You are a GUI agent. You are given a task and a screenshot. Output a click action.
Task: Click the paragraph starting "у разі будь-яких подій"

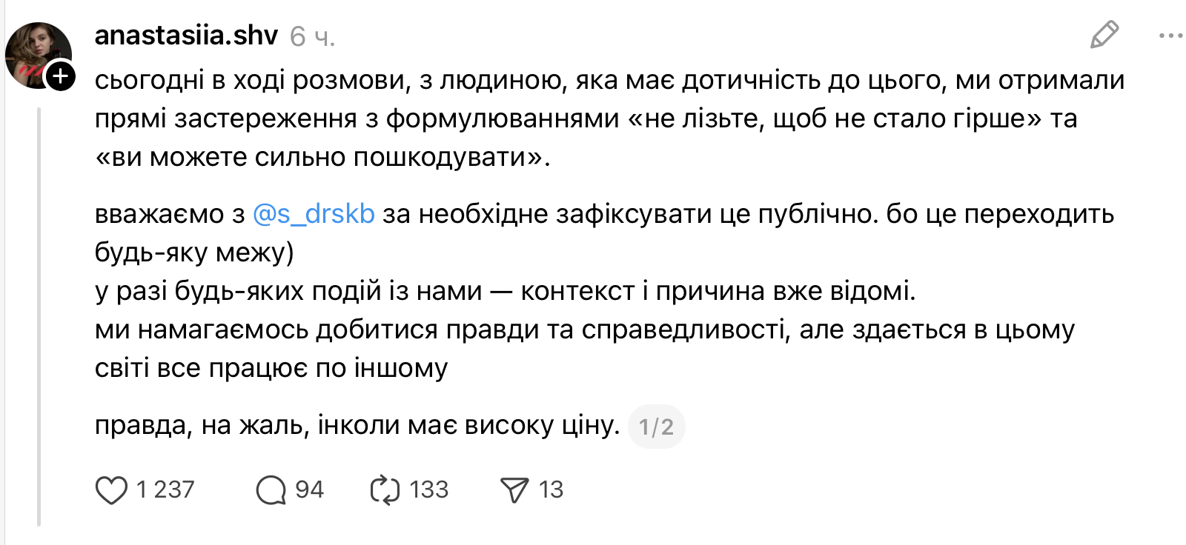pyautogui.click(x=504, y=292)
